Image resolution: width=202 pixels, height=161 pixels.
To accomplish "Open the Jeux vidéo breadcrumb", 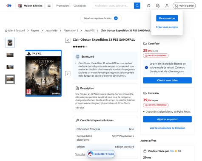I will tap(51, 31).
